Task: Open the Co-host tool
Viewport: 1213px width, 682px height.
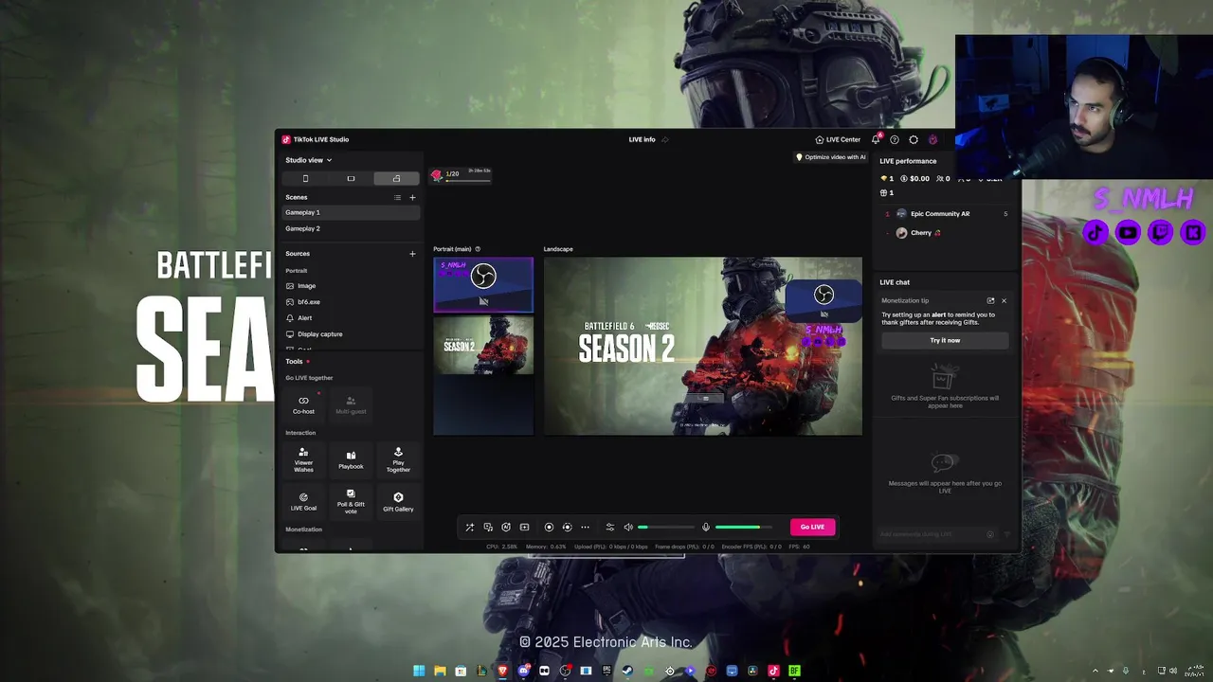Action: click(303, 404)
